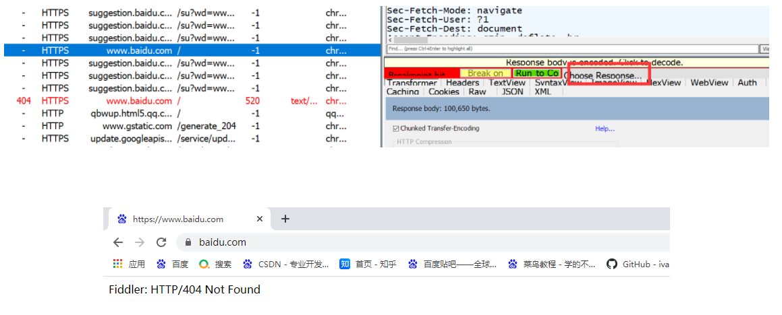Screen dimensions: 782x315
Task: Click the red 404 result cell
Action: click(x=24, y=101)
